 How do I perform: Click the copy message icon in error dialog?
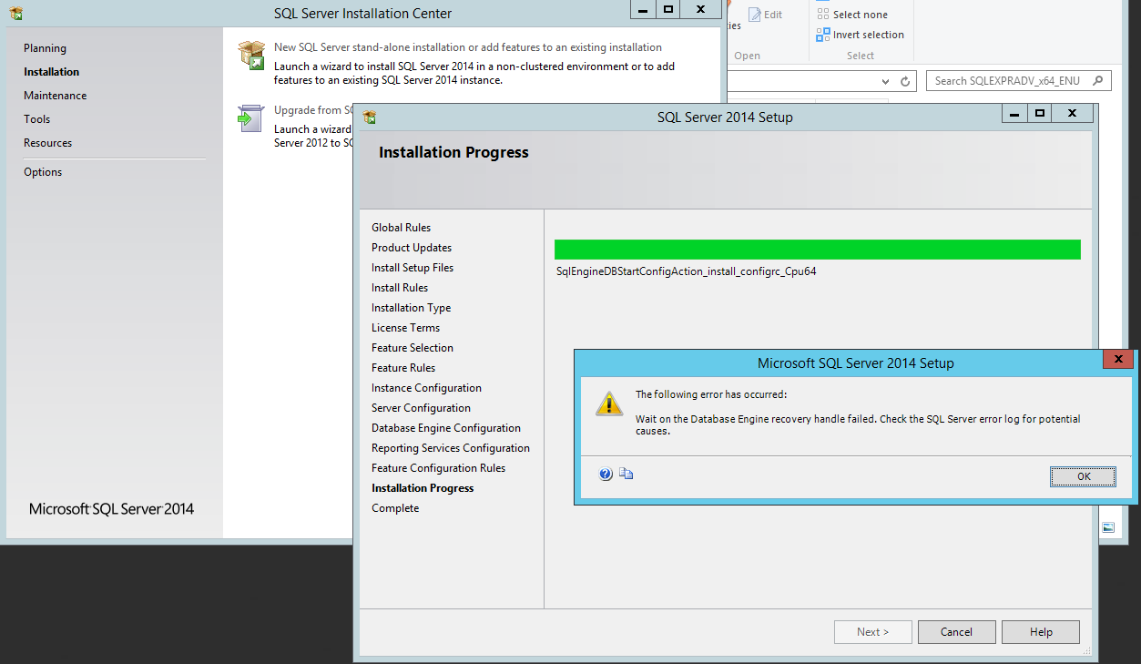tap(627, 474)
